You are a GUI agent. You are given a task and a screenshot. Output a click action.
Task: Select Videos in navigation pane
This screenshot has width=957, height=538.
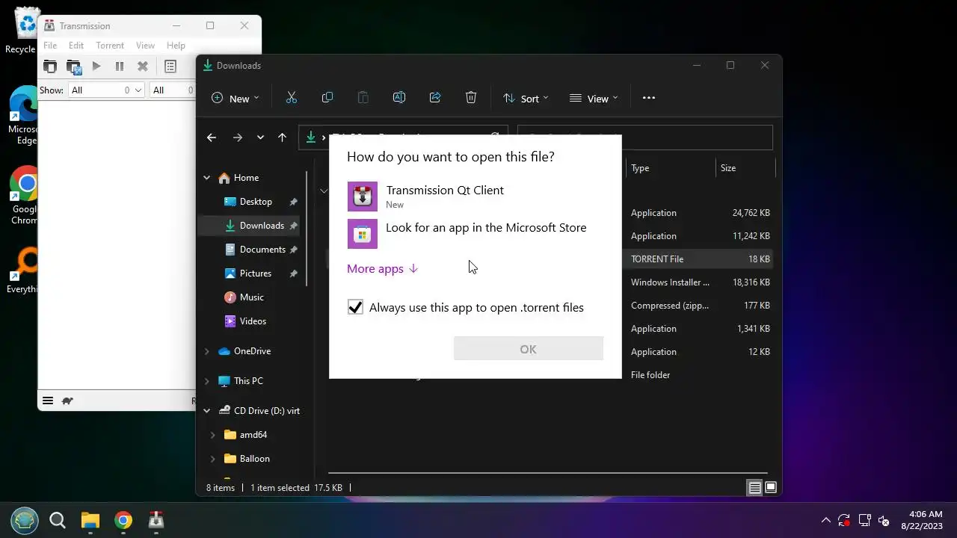pyautogui.click(x=251, y=321)
